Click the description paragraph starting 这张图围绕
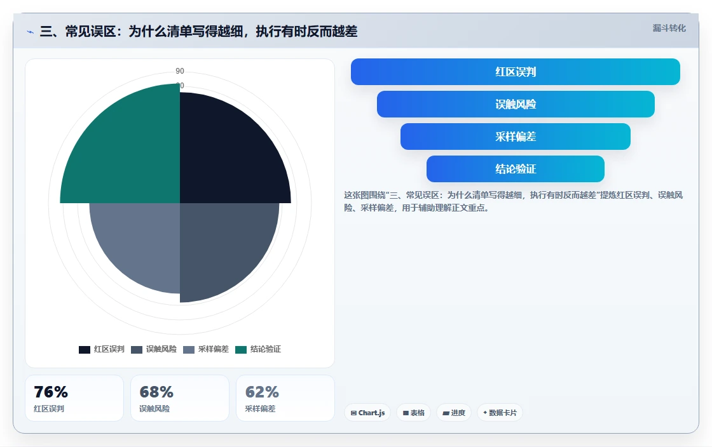Image resolution: width=712 pixels, height=447 pixels. click(x=513, y=201)
